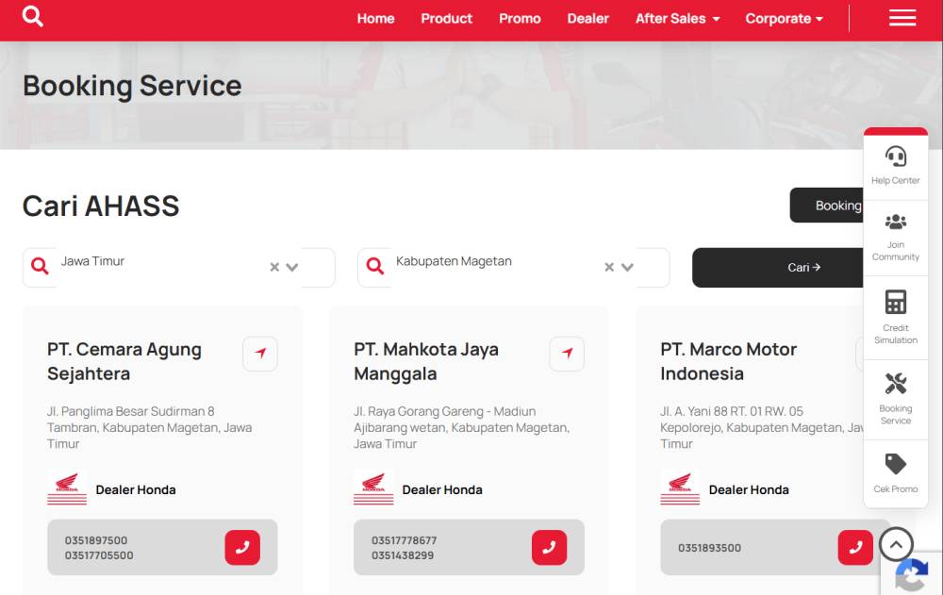
Task: Click Honda logo on Cemara Agung card
Action: [67, 488]
